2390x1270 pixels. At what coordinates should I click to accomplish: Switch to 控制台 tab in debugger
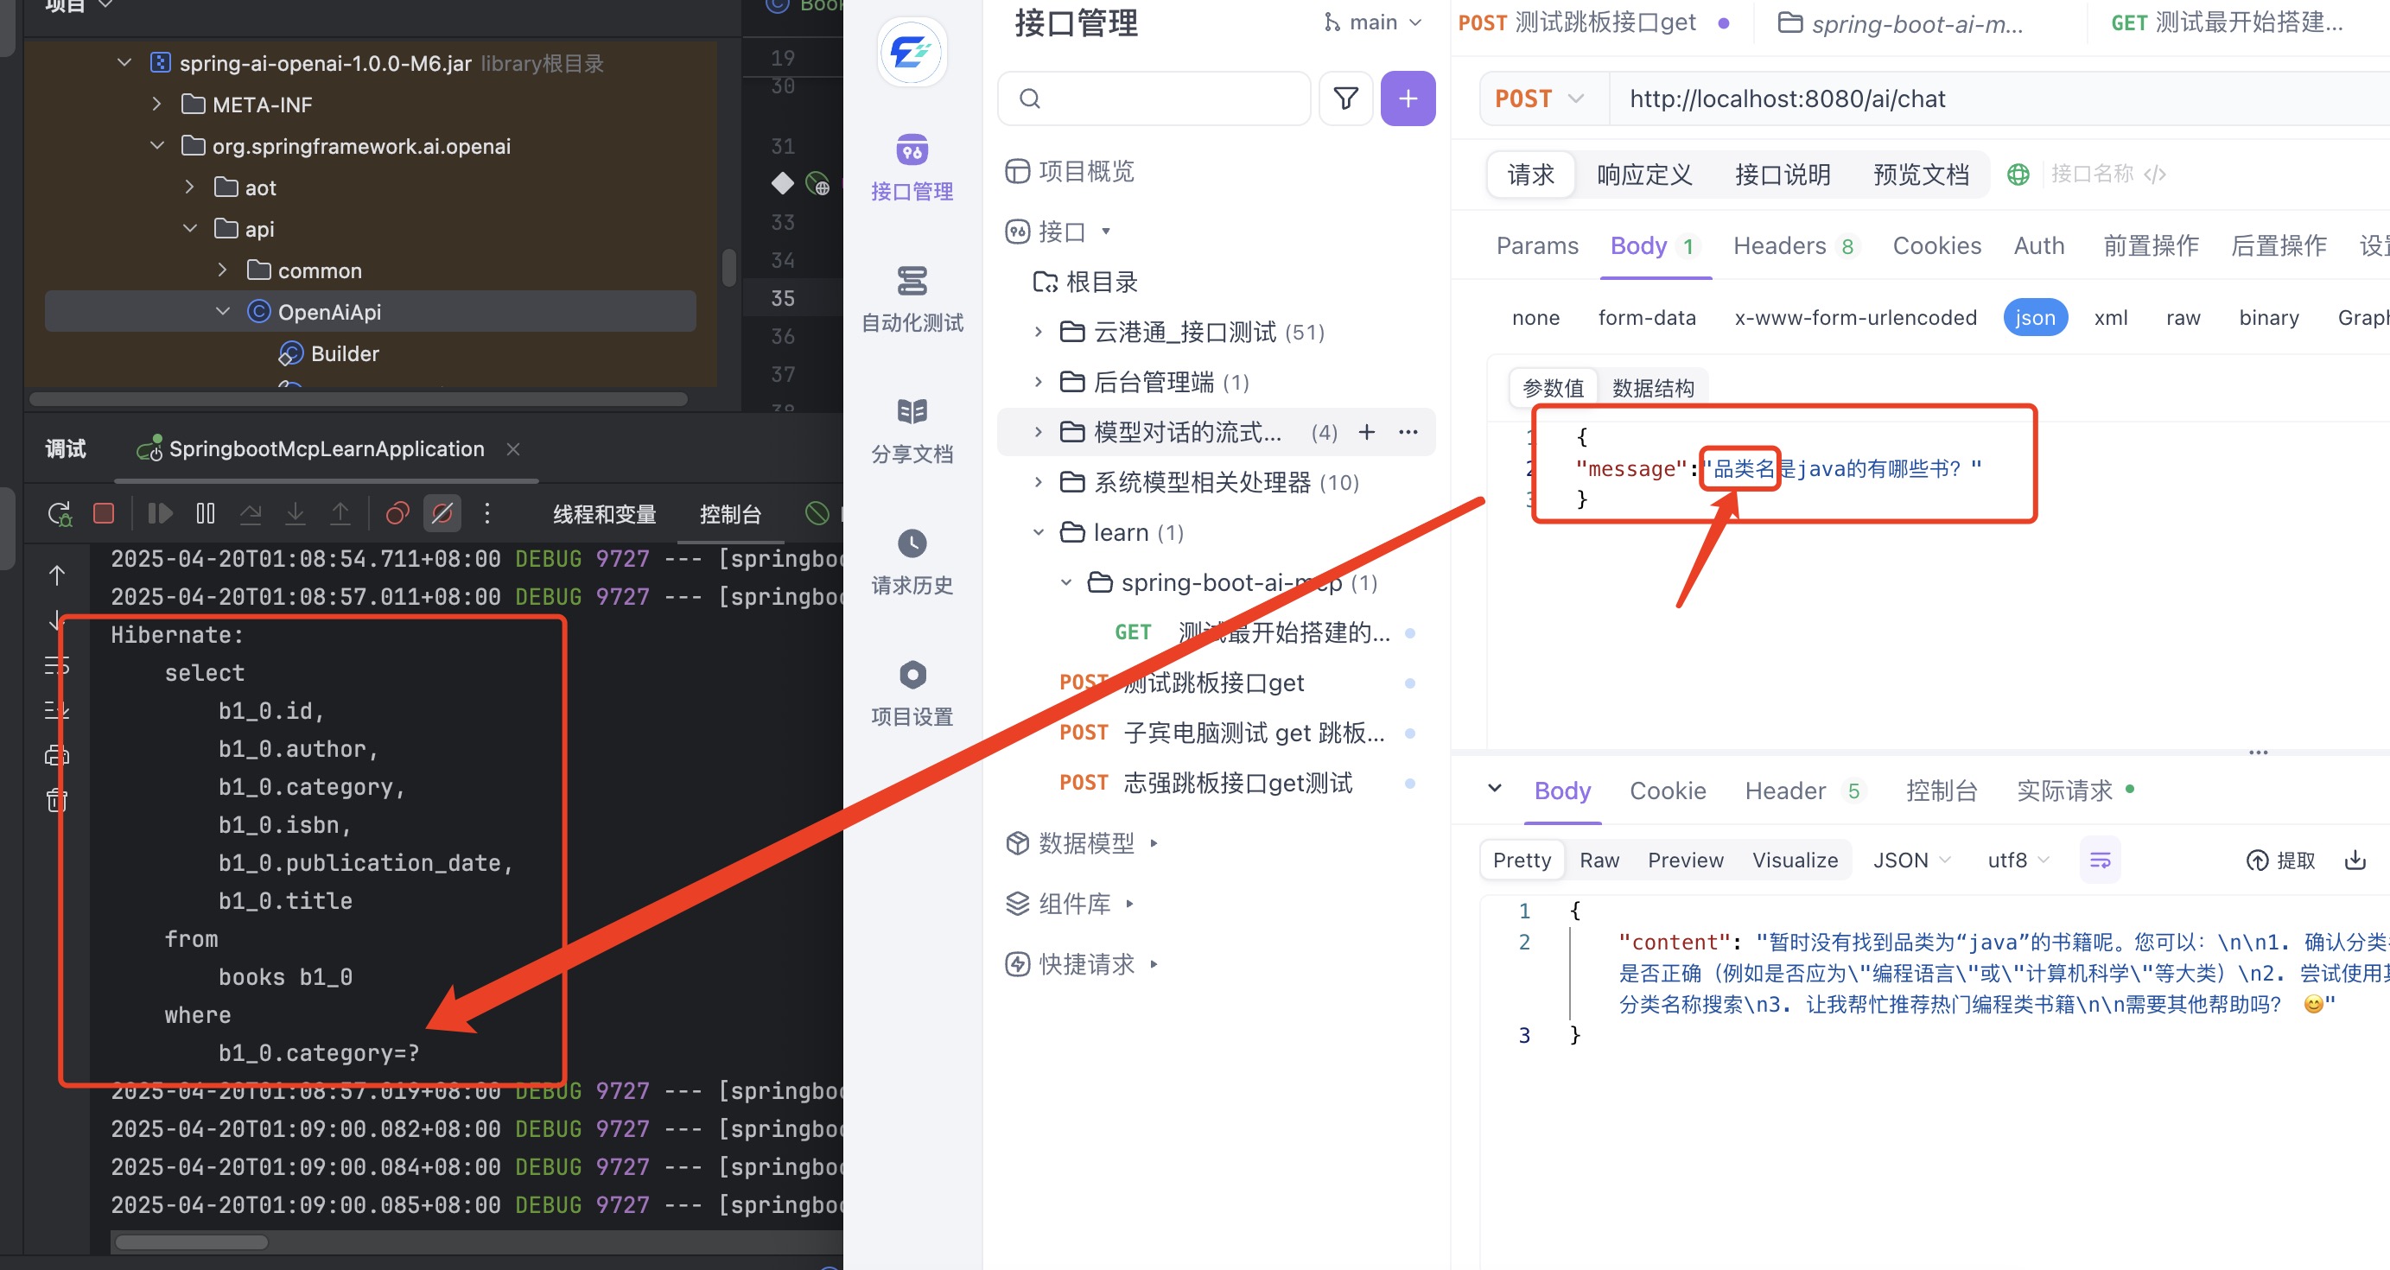click(730, 514)
